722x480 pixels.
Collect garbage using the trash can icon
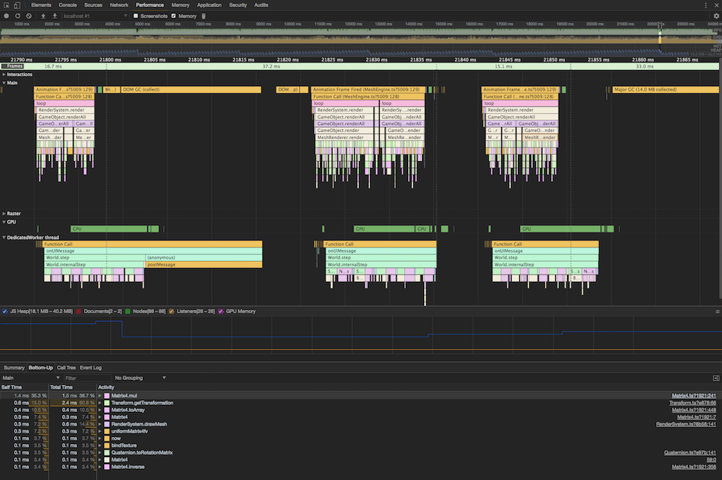203,16
